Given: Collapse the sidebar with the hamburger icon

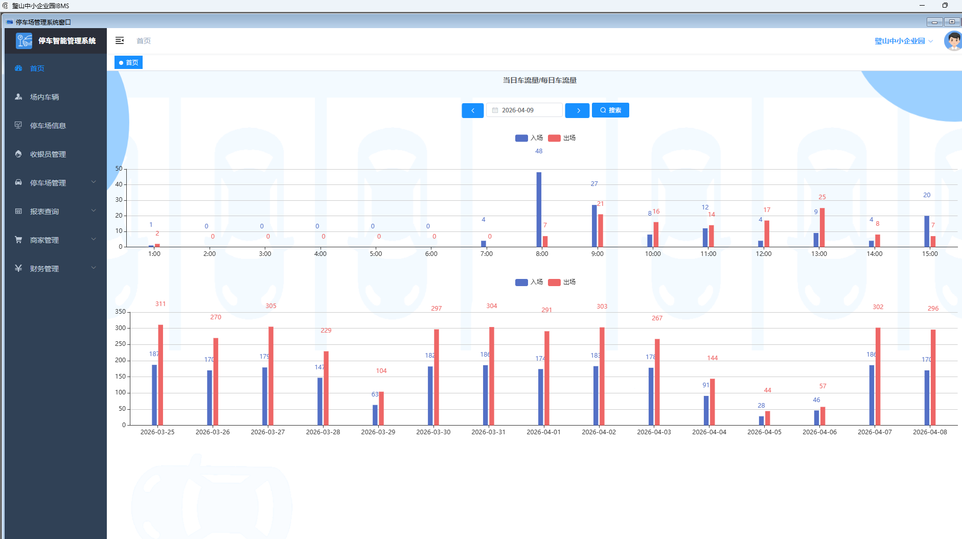Looking at the screenshot, I should pos(120,40).
